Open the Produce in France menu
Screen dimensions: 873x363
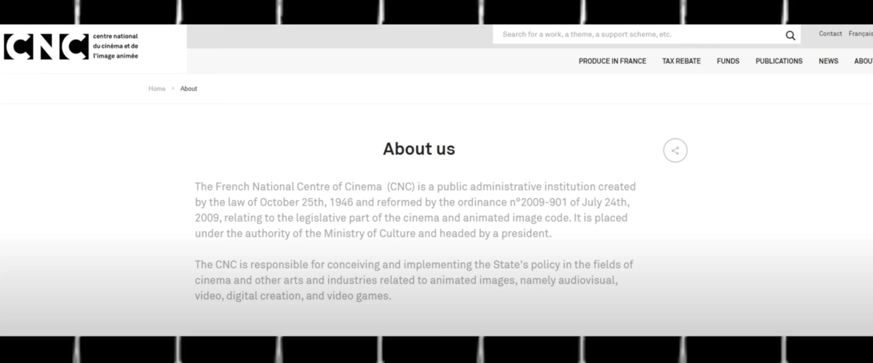tap(612, 61)
